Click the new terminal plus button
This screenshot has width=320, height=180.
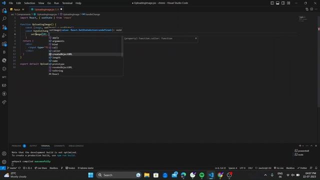coord(300,145)
